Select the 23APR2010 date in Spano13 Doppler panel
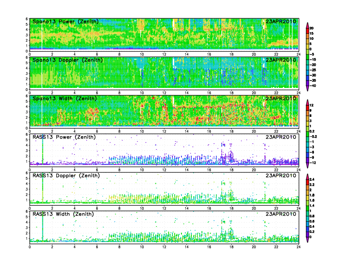 [x=281, y=60]
